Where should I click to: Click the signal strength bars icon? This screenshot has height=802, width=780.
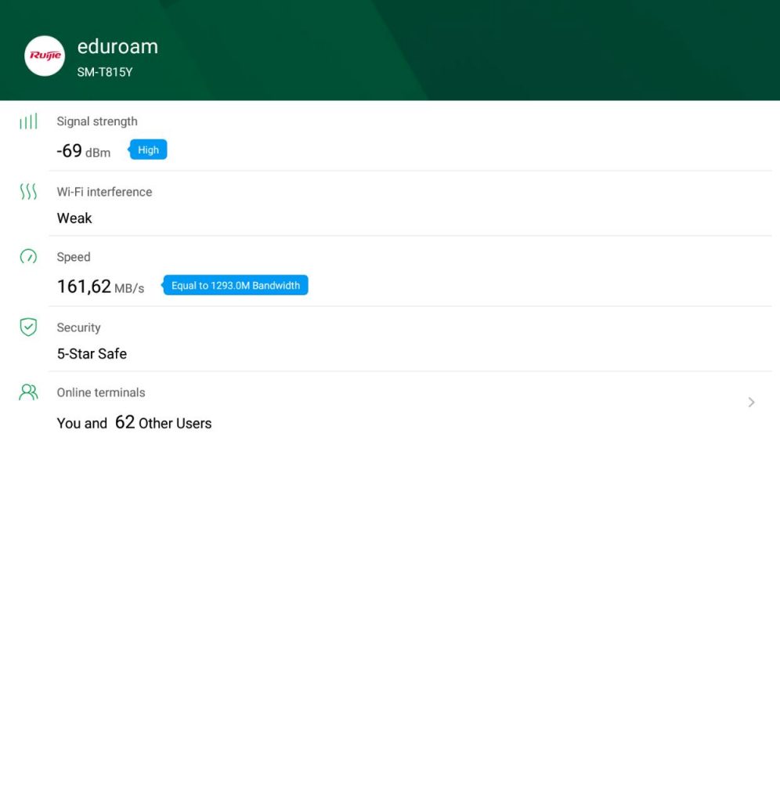point(28,121)
